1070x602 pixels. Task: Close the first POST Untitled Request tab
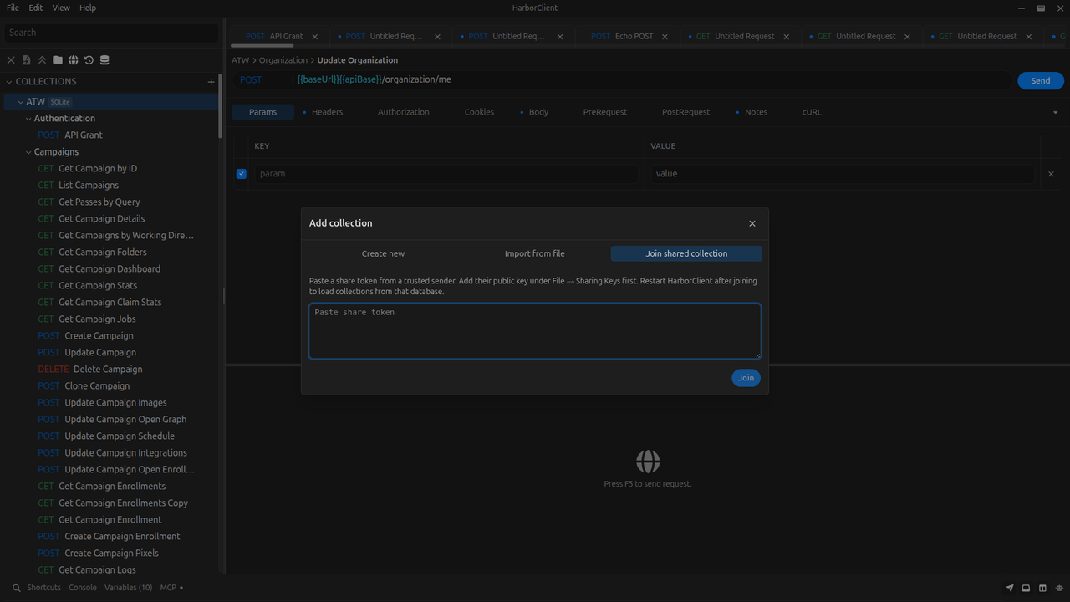coord(437,37)
